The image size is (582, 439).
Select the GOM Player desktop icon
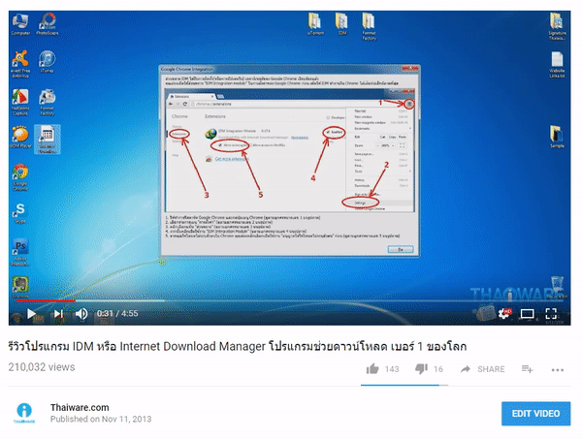[x=20, y=138]
